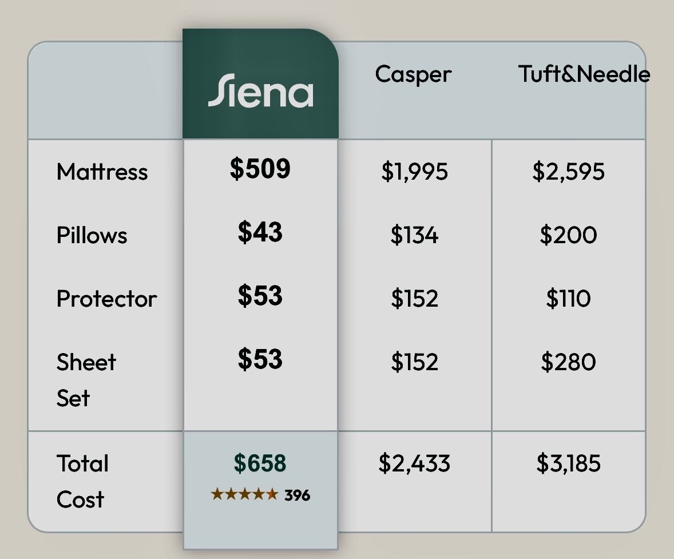
Task: Click Tuft&Needle's $2,595 mattress price
Action: coord(568,172)
